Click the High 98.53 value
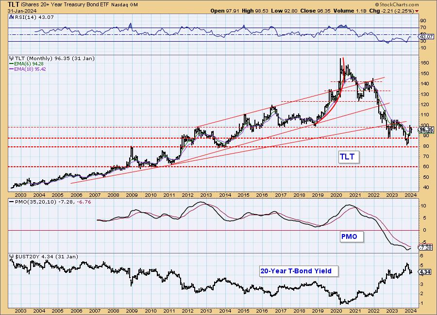Viewport: 437px width, 315px height. 255,11
